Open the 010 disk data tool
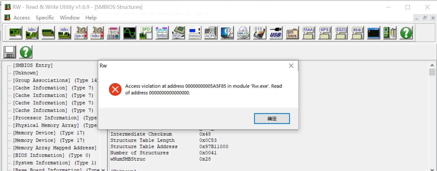Screen dimensions: 437x171 [x=260, y=33]
